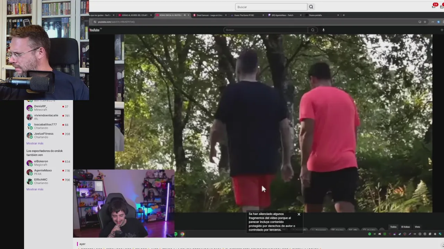Image resolution: width=444 pixels, height=249 pixels.
Task: Open ElRichMC channel in sidebar
Action: coord(48,181)
